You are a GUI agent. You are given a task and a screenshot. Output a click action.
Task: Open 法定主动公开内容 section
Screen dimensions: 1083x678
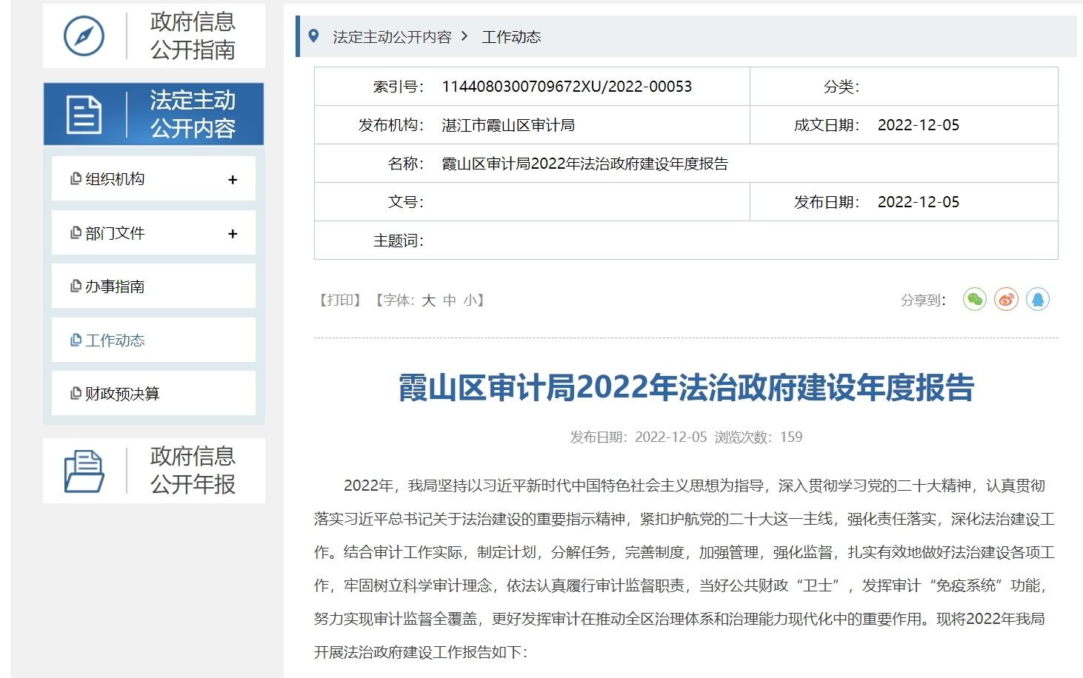154,114
